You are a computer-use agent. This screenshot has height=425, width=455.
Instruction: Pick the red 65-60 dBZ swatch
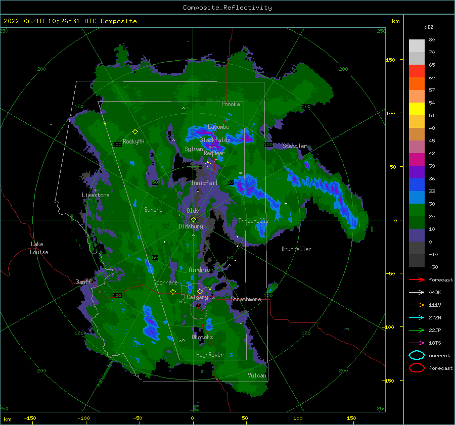click(417, 71)
